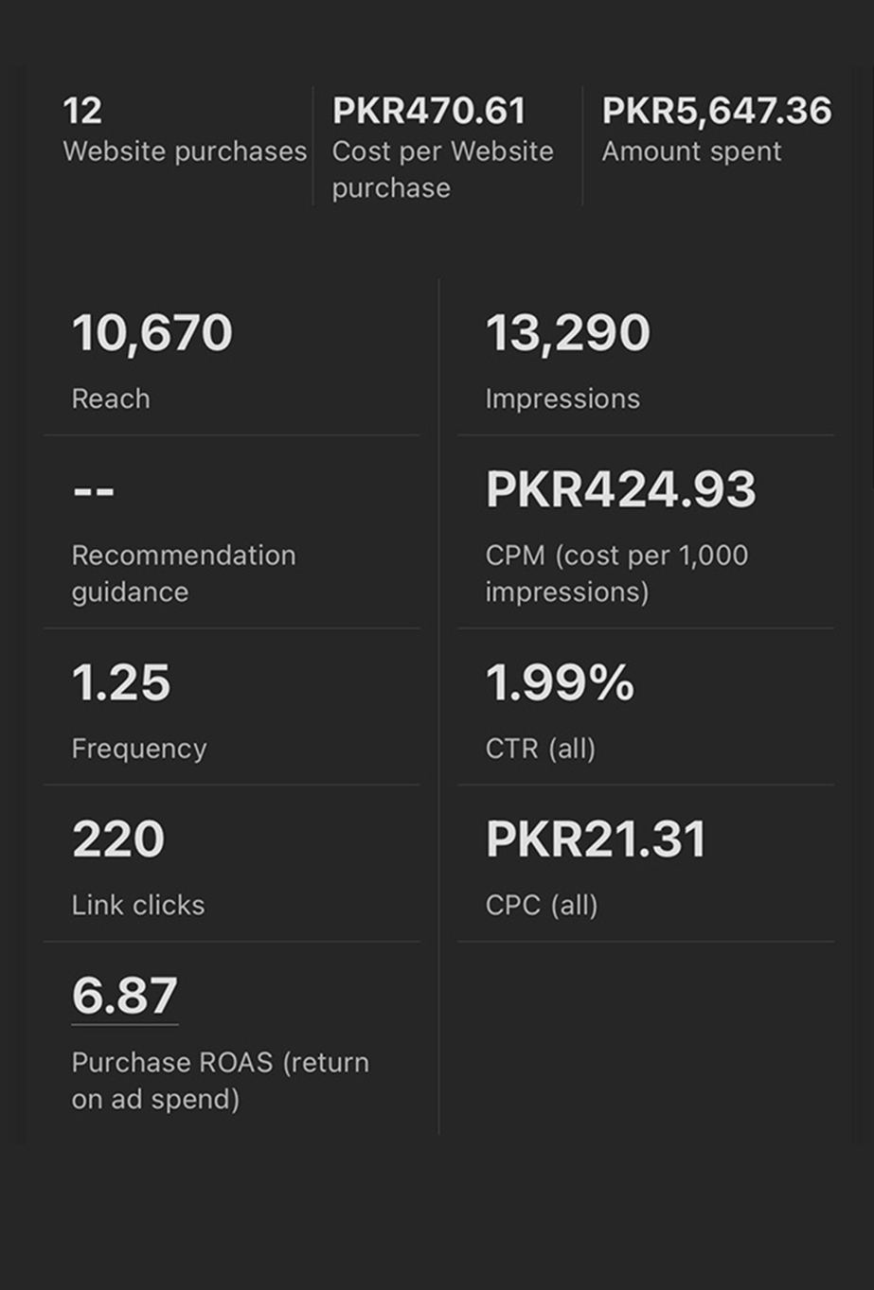The width and height of the screenshot is (874, 1290).
Task: Select the CPM value PKR424.93
Action: (619, 489)
